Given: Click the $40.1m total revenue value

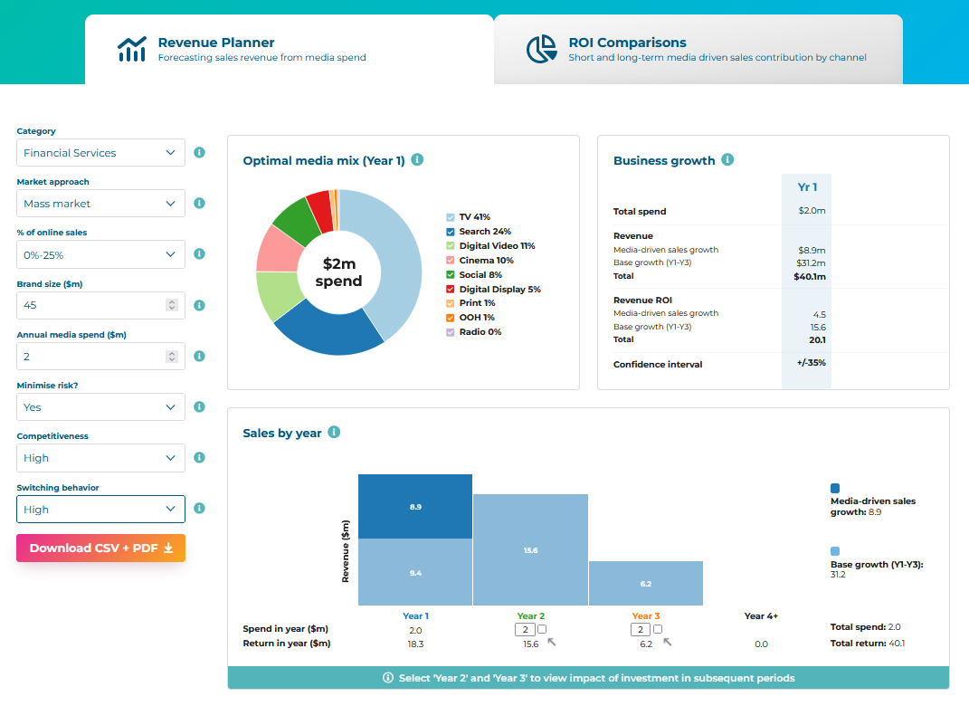Looking at the screenshot, I should (x=810, y=276).
